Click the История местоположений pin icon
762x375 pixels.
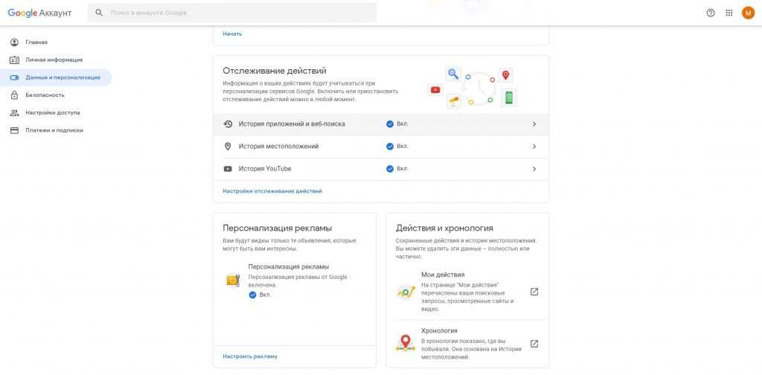pyautogui.click(x=228, y=147)
